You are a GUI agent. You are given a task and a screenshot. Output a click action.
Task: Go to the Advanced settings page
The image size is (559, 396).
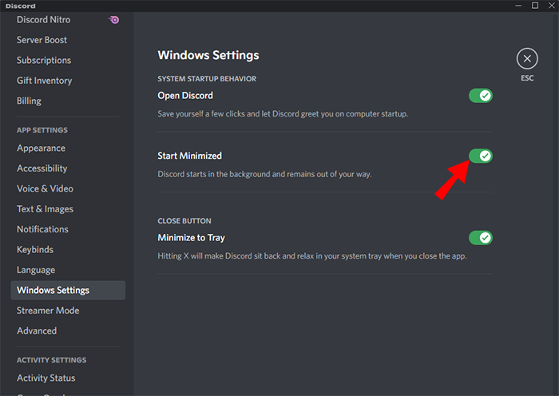37,331
